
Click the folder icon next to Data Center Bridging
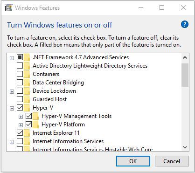(27, 83)
